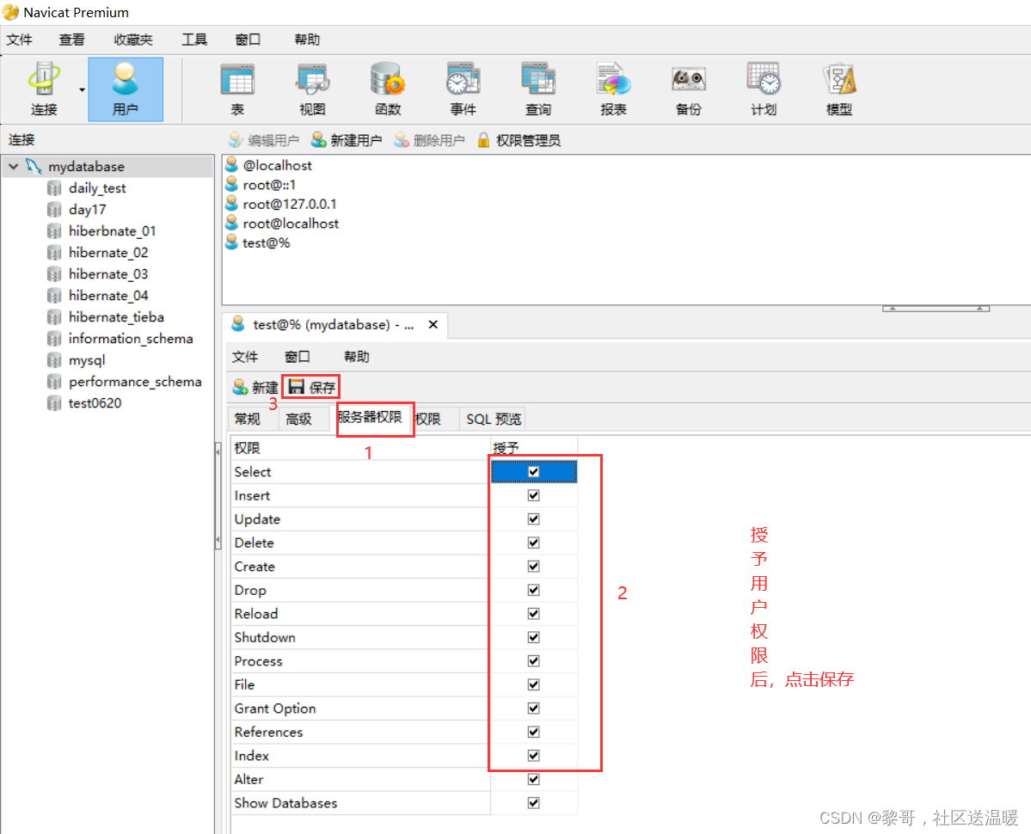Open the Event (事件) toolbar icon
The width and height of the screenshot is (1031, 834).
tap(463, 89)
